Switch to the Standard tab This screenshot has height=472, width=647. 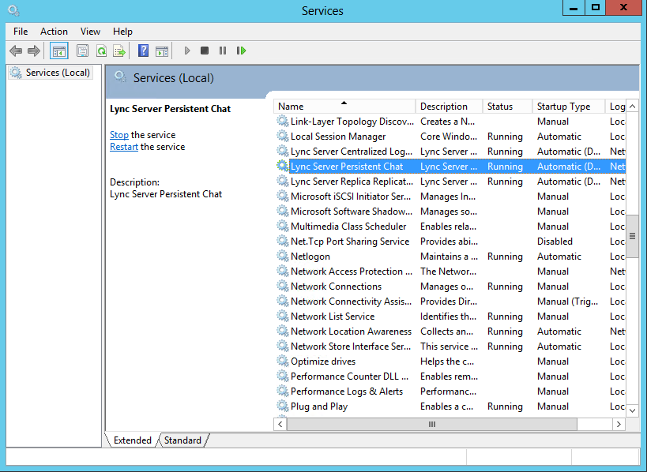tap(182, 440)
